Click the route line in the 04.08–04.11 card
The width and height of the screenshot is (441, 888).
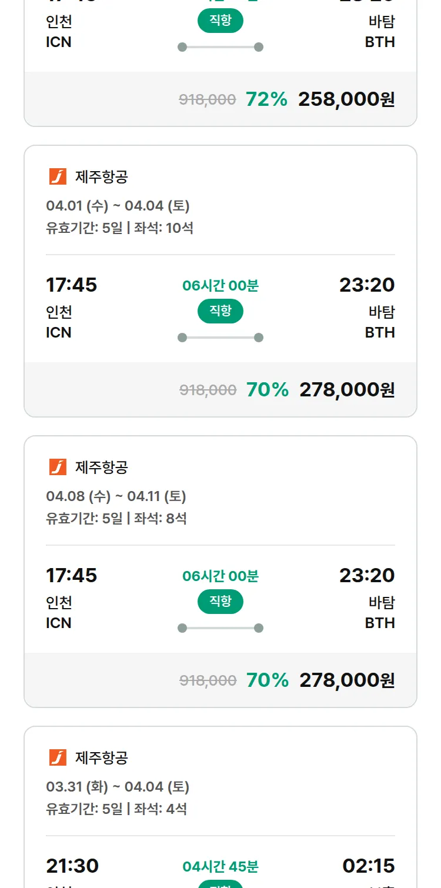coord(220,628)
